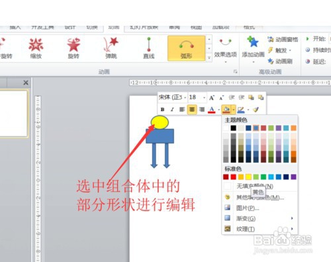The width and height of the screenshot is (331, 262).
Task: Toggle italic in the mini toolbar
Action: point(172,110)
